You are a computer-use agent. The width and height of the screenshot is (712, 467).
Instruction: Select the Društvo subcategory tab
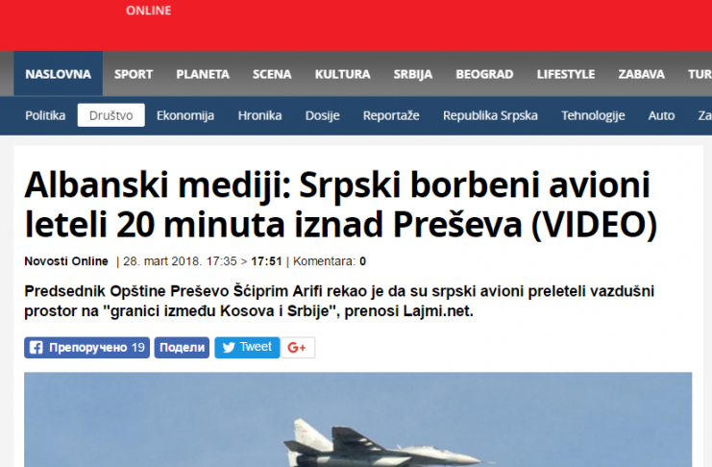tap(111, 115)
